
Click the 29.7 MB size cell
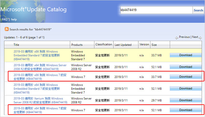(156, 100)
